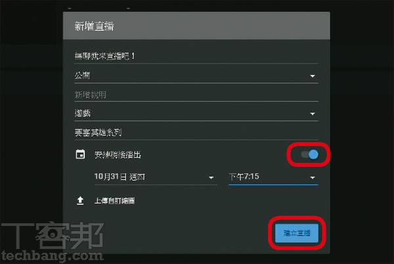
Task: Open the 下午7:15 time selector
Action: click(x=273, y=177)
